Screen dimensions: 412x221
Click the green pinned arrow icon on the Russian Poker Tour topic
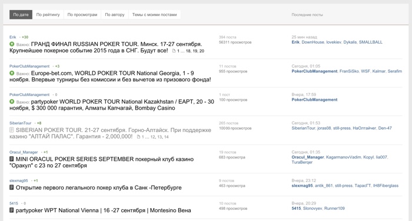tap(12, 44)
